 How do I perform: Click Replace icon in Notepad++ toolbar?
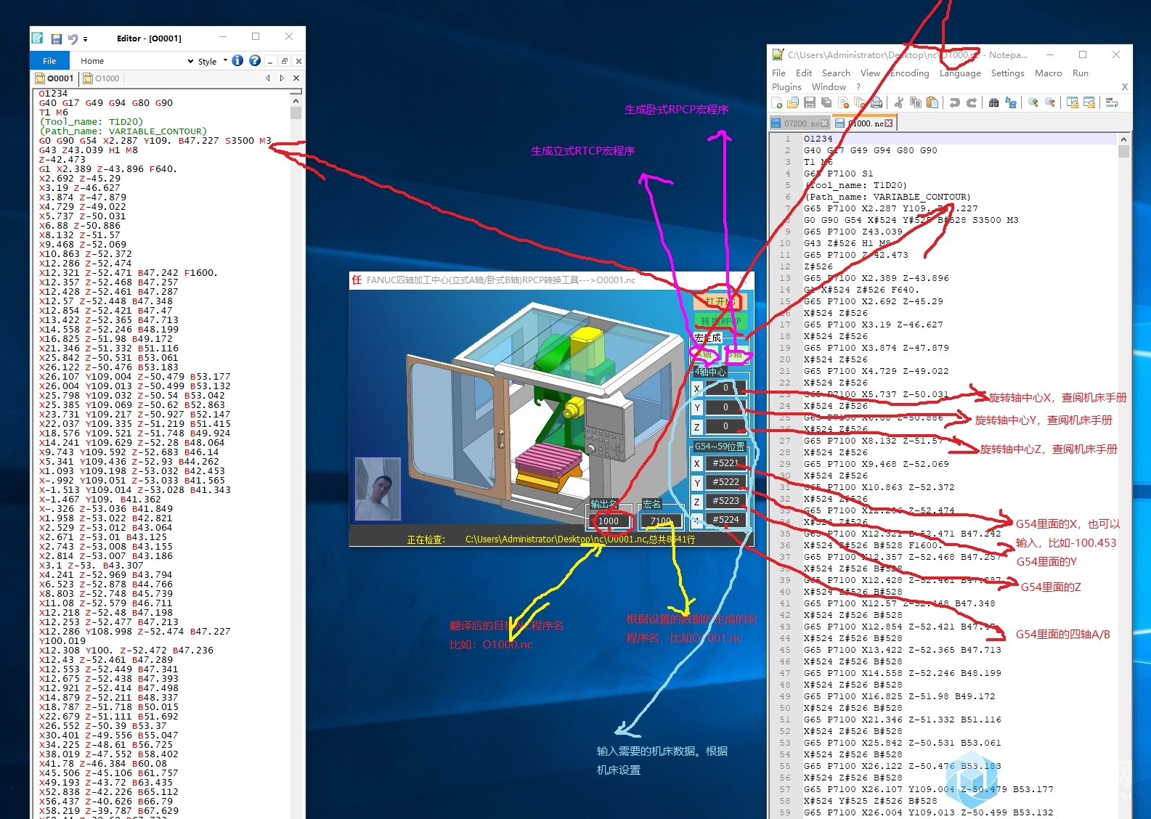pos(1010,103)
